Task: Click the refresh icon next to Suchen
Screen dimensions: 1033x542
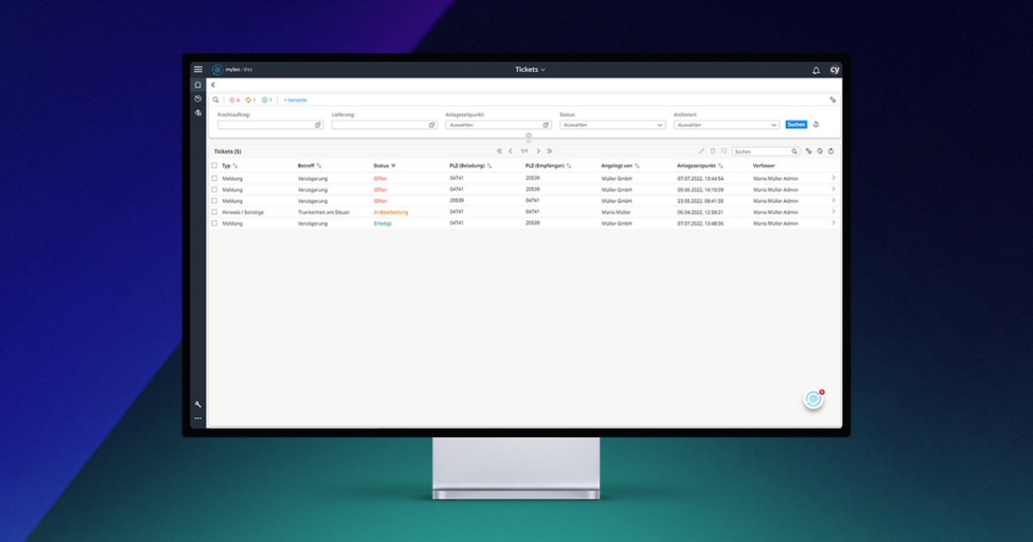Action: pos(815,124)
